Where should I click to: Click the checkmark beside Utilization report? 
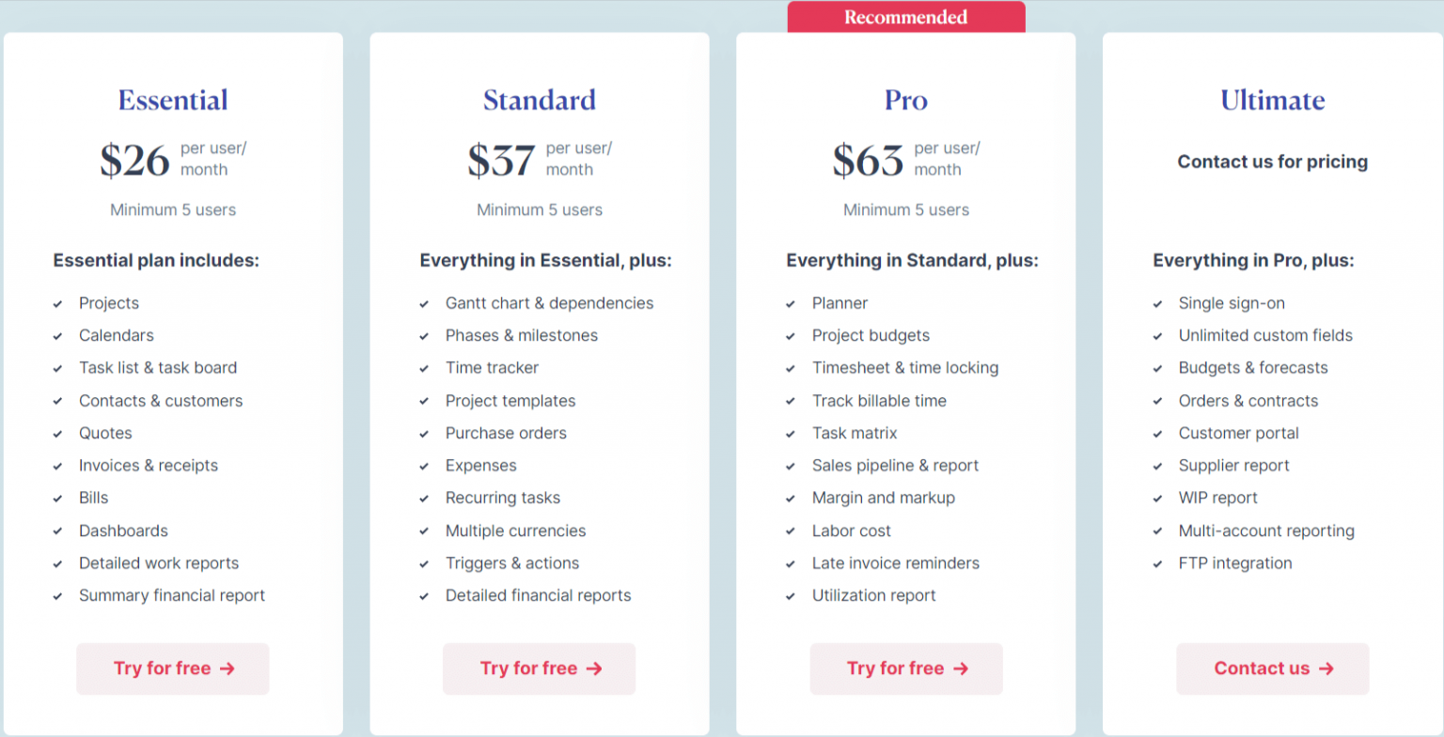tap(791, 596)
